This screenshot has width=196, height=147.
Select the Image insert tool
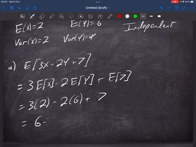[x=91, y=16]
